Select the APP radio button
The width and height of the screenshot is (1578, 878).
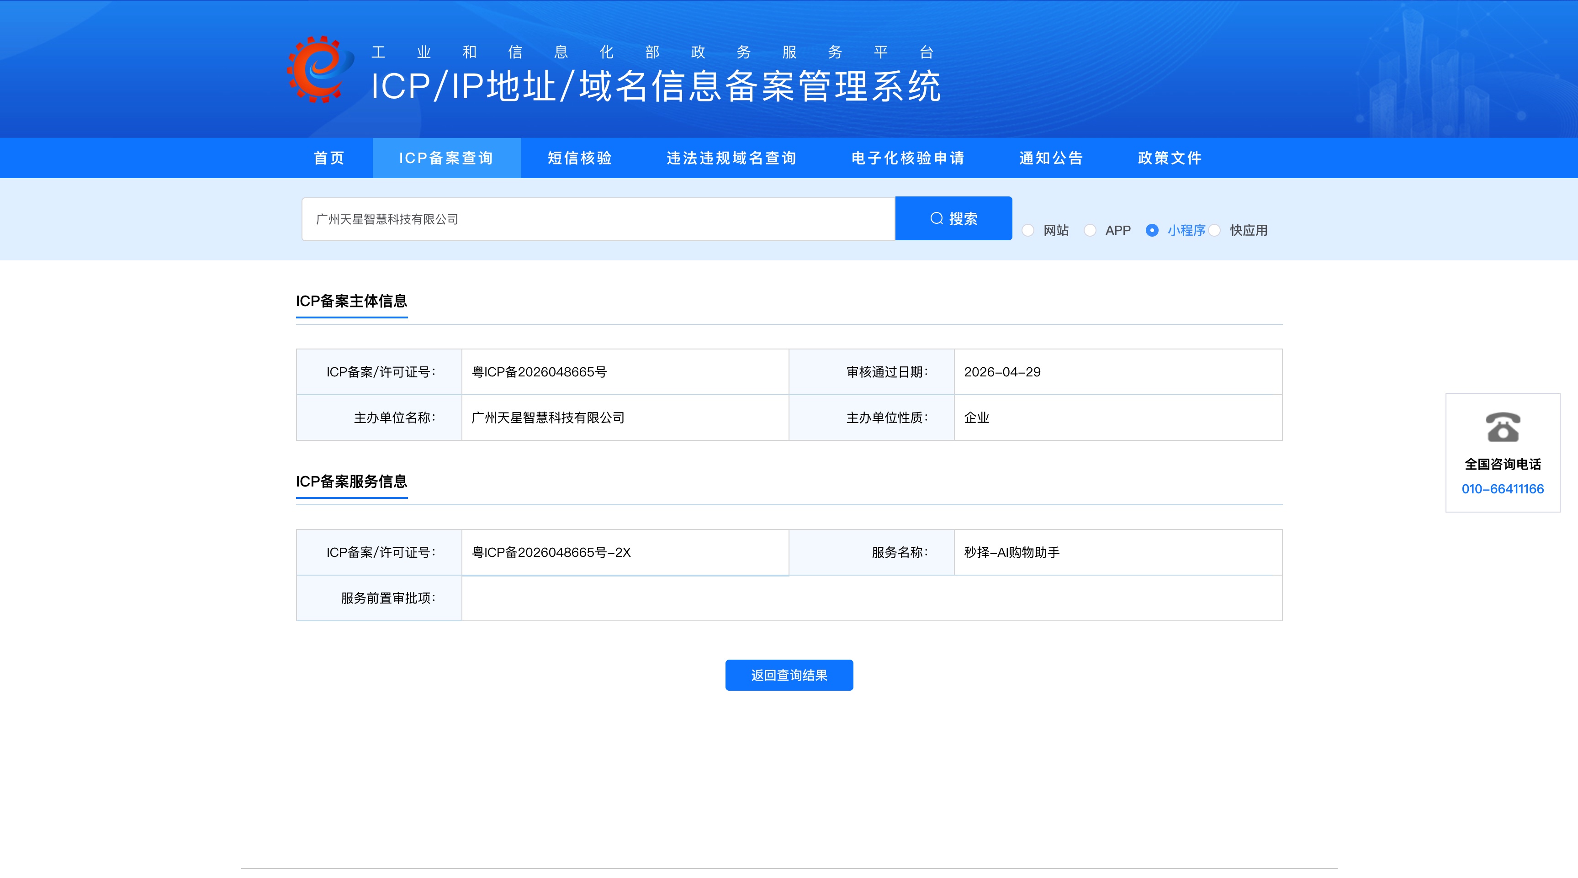1090,230
